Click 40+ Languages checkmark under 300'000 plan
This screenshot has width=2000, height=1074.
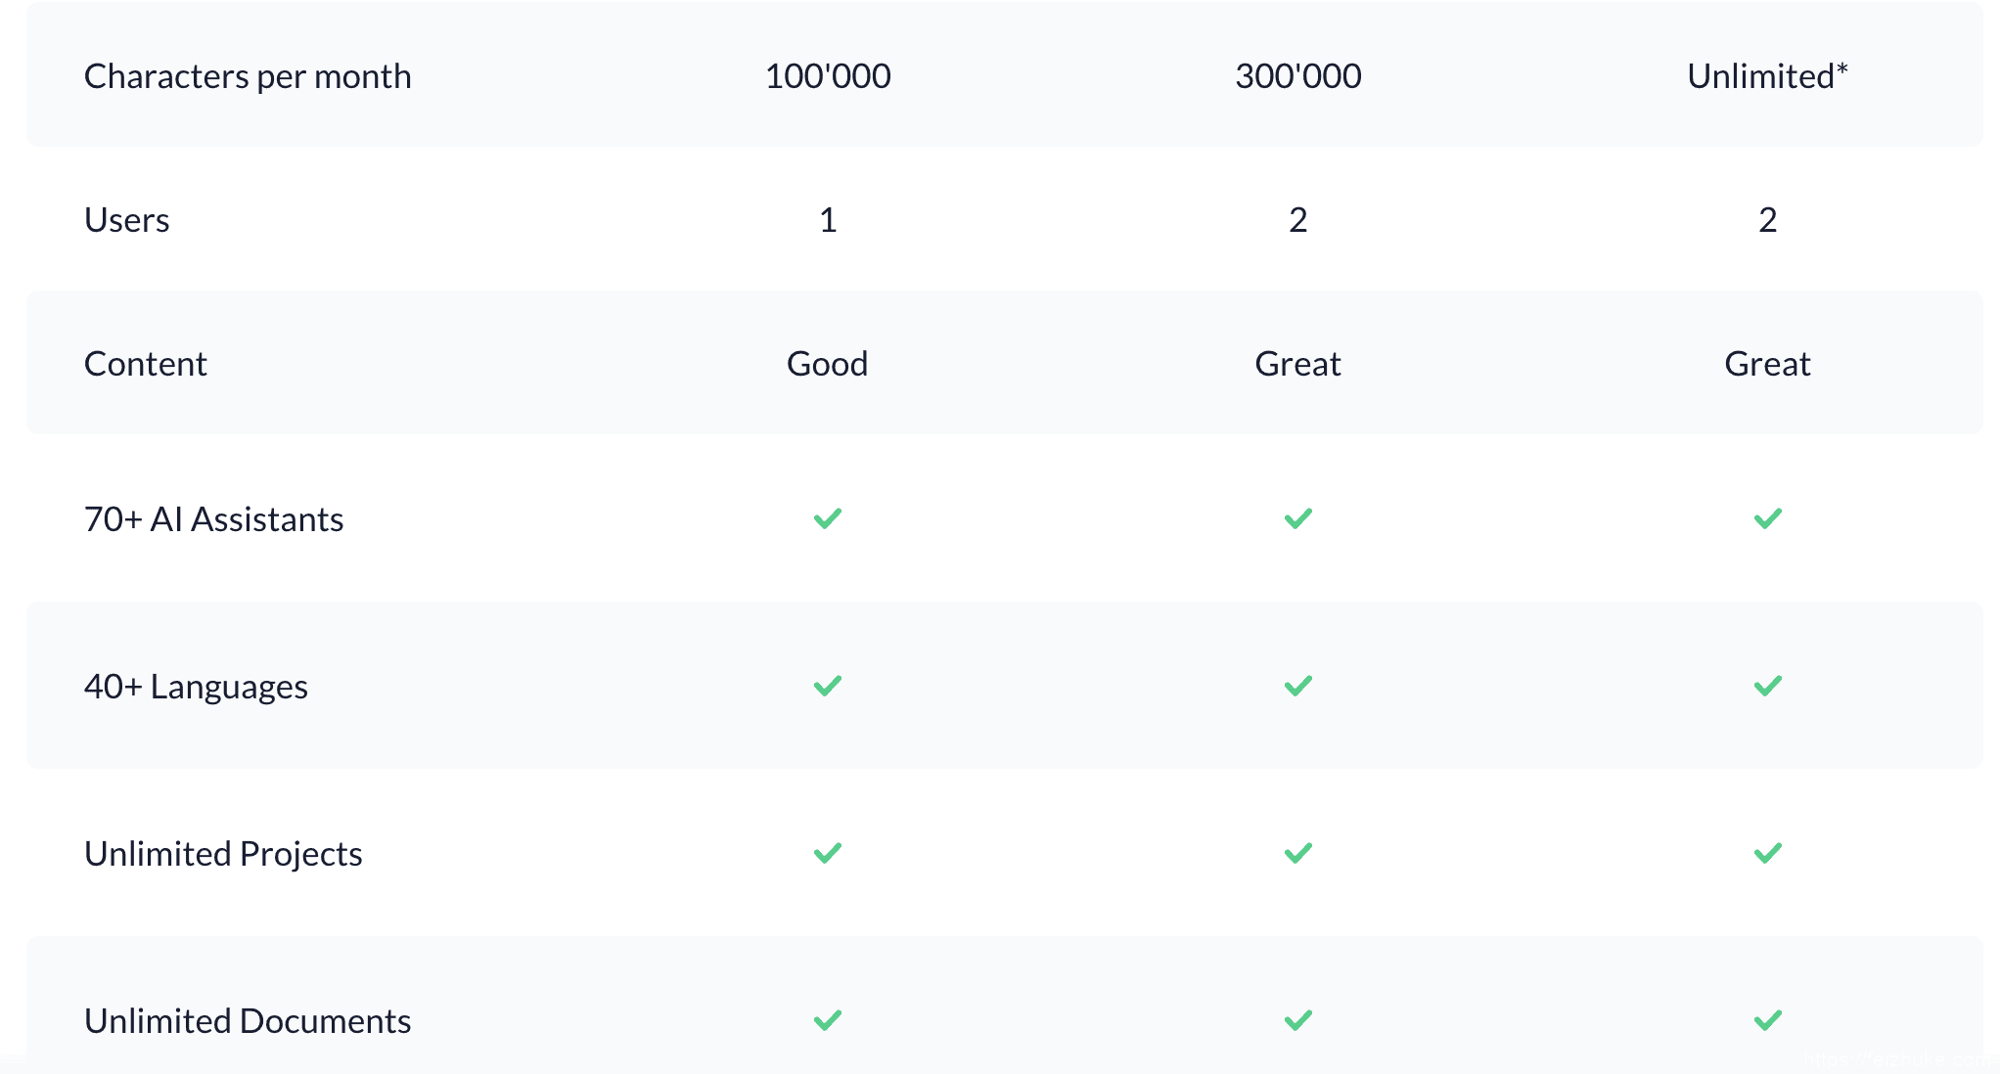pos(1297,686)
